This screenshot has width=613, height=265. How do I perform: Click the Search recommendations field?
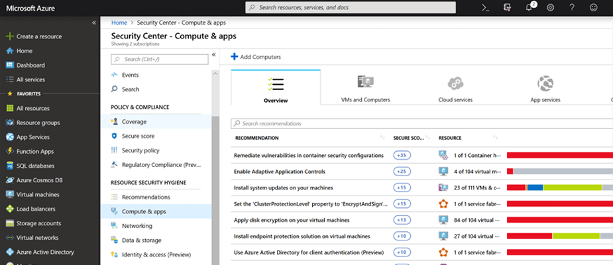click(x=424, y=124)
